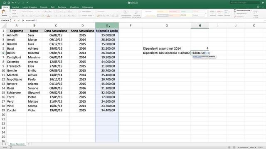The height and width of the screenshot is (149, 266).
Task: Click result cell showing 4
Action: click(x=199, y=48)
